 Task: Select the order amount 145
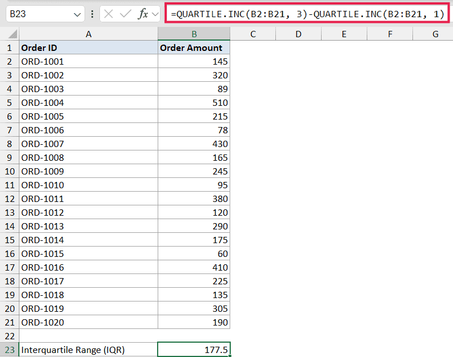point(194,61)
